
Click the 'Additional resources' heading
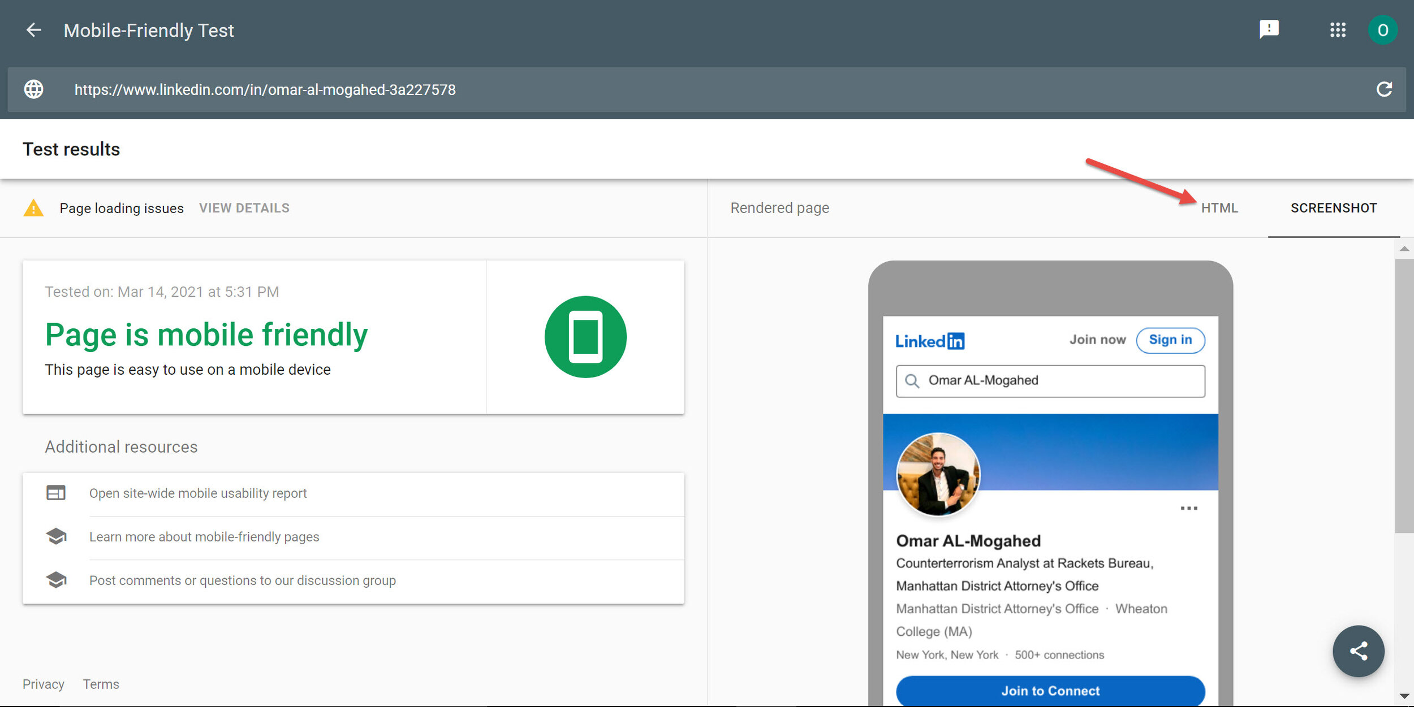[121, 447]
